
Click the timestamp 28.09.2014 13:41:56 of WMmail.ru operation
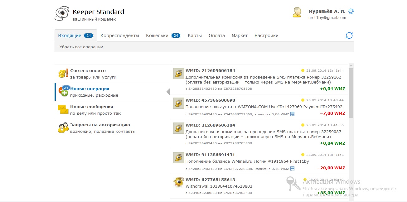point(325,155)
